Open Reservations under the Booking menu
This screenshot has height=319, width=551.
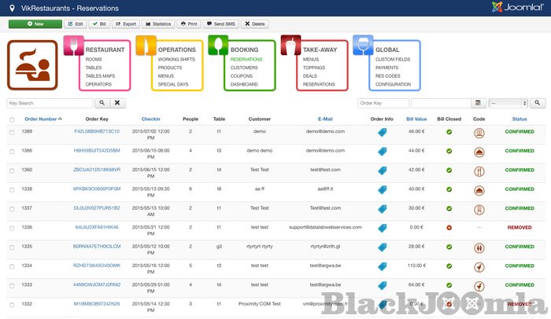pyautogui.click(x=247, y=59)
